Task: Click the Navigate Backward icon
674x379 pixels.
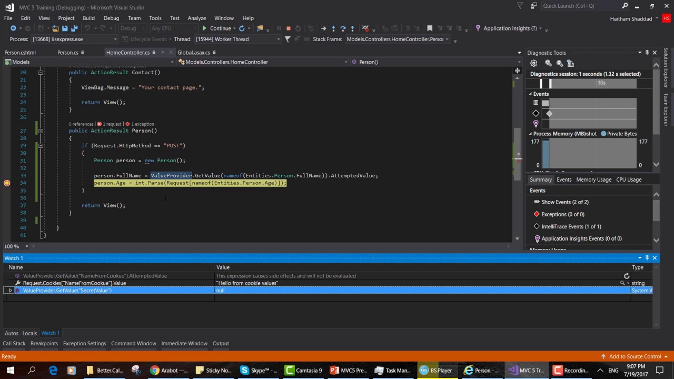Action: click(x=13, y=28)
